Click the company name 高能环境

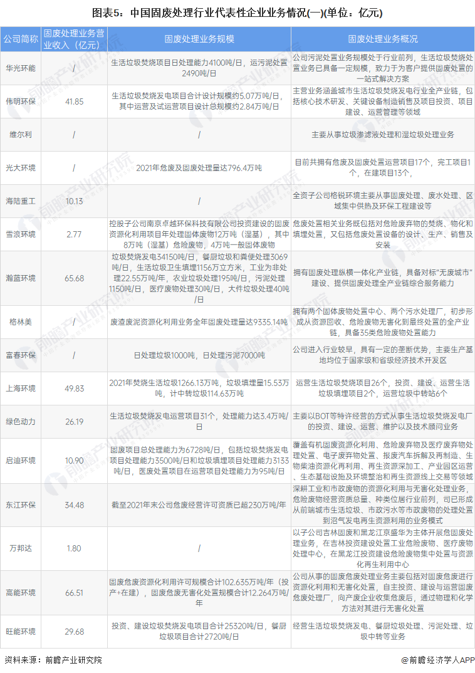pos(21,593)
